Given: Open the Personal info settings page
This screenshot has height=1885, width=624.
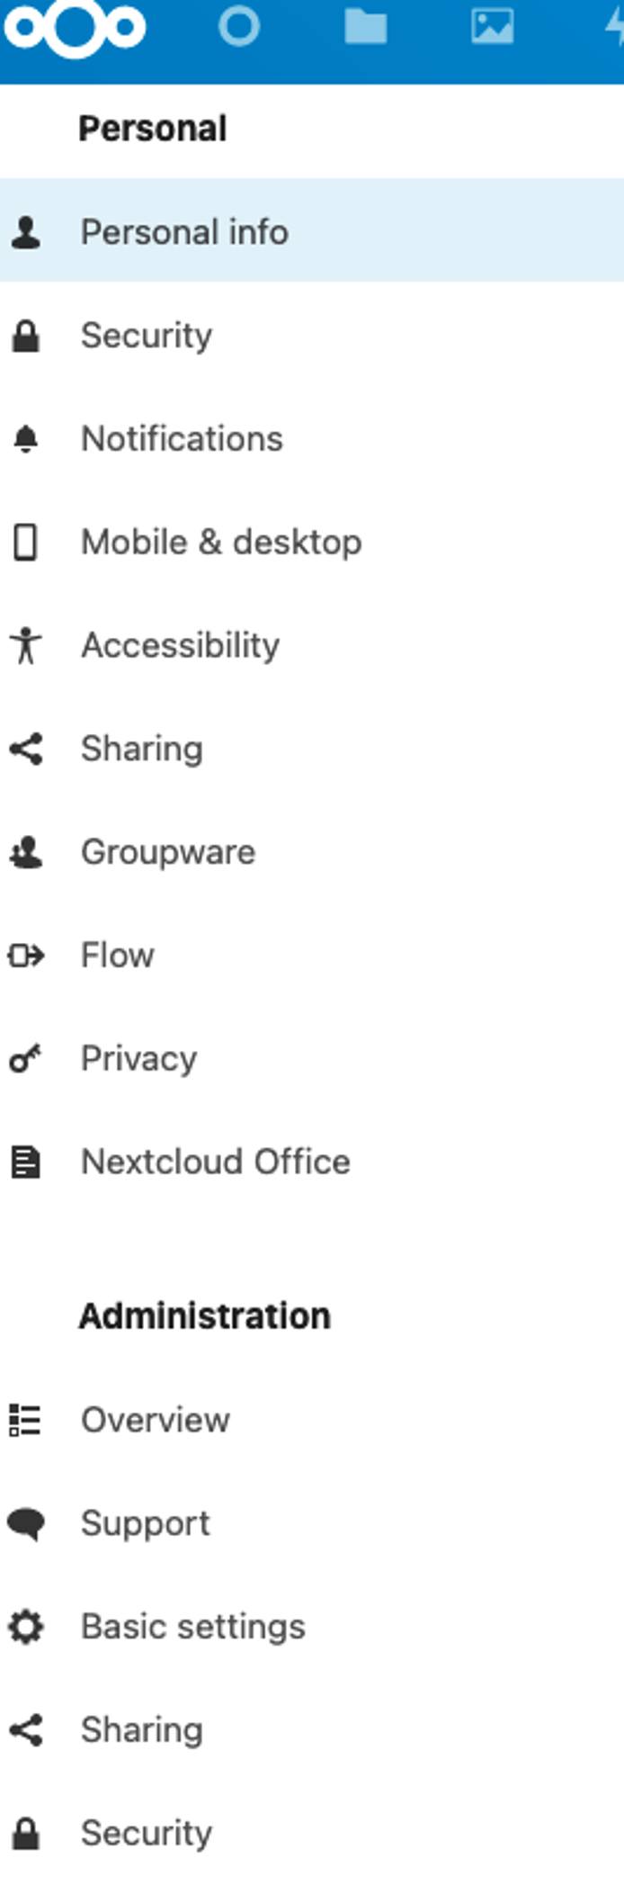Looking at the screenshot, I should [x=185, y=232].
